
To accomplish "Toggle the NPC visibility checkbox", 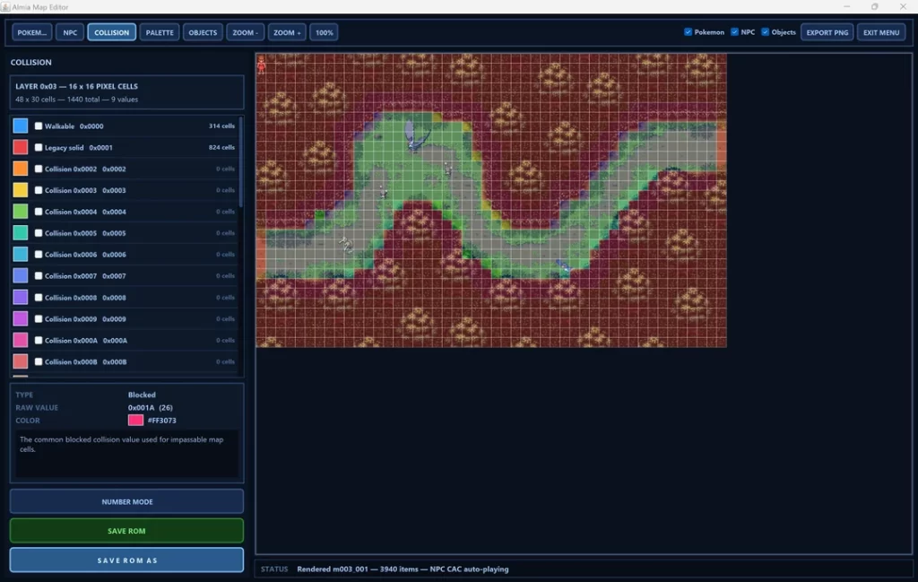I will pos(734,32).
